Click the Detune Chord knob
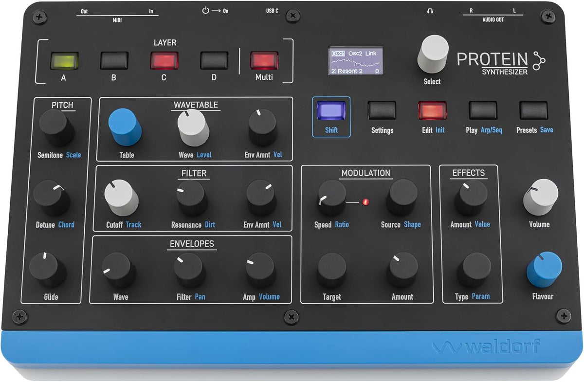 pyautogui.click(x=52, y=199)
